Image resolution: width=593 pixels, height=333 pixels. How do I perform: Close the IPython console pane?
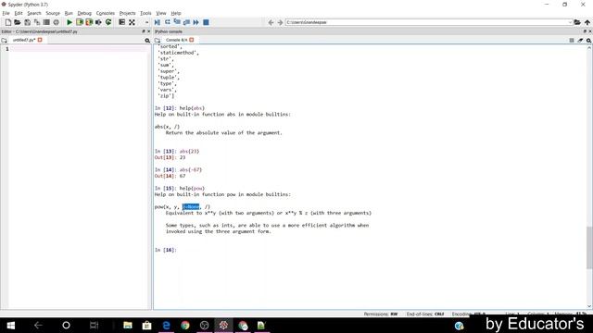590,31
